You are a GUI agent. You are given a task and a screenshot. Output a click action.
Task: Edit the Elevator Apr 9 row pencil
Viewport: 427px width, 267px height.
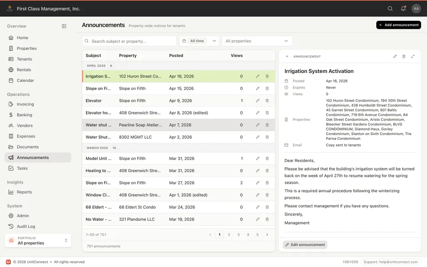[258, 101]
